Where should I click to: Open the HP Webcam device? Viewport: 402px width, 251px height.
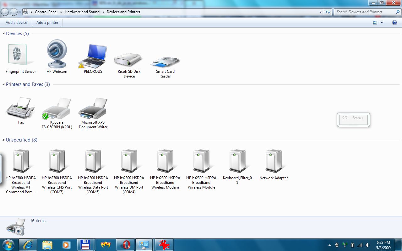(57, 53)
